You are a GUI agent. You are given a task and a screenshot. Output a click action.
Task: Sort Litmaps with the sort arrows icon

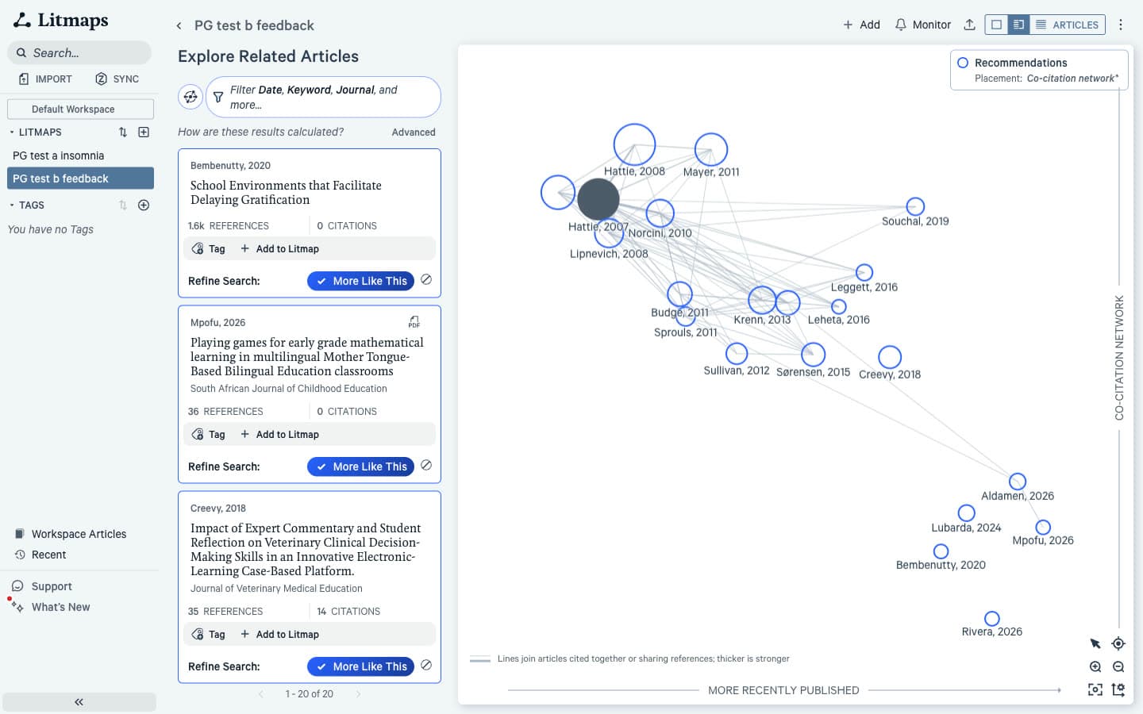point(122,132)
